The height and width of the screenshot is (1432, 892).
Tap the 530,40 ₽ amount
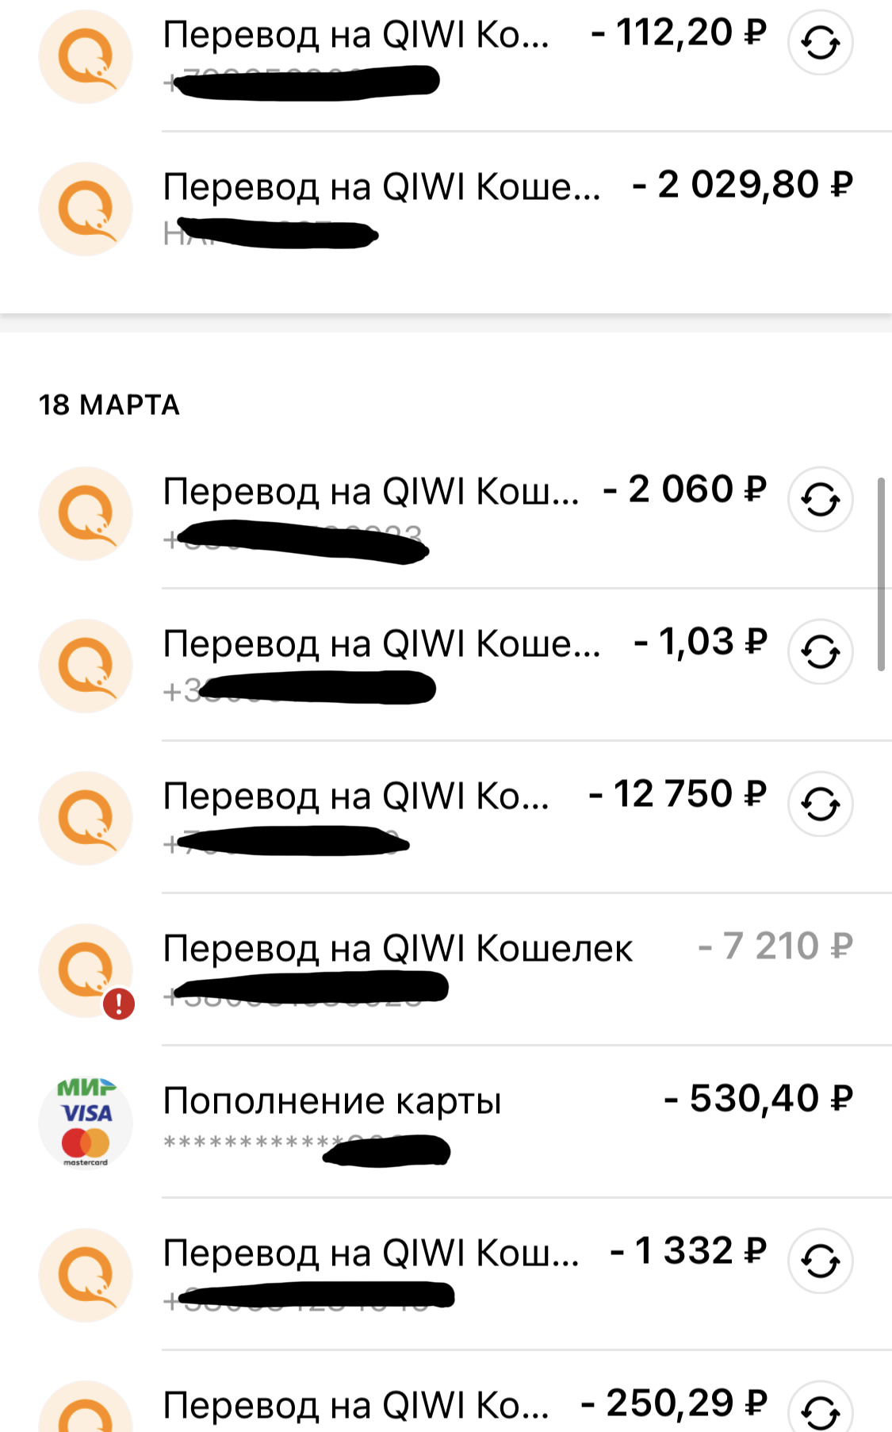758,1099
